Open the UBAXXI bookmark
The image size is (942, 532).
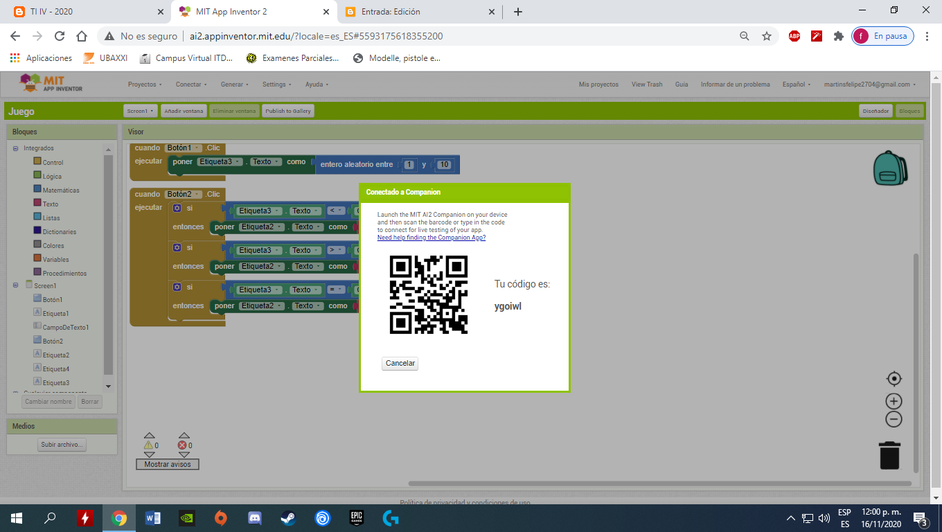click(x=105, y=58)
